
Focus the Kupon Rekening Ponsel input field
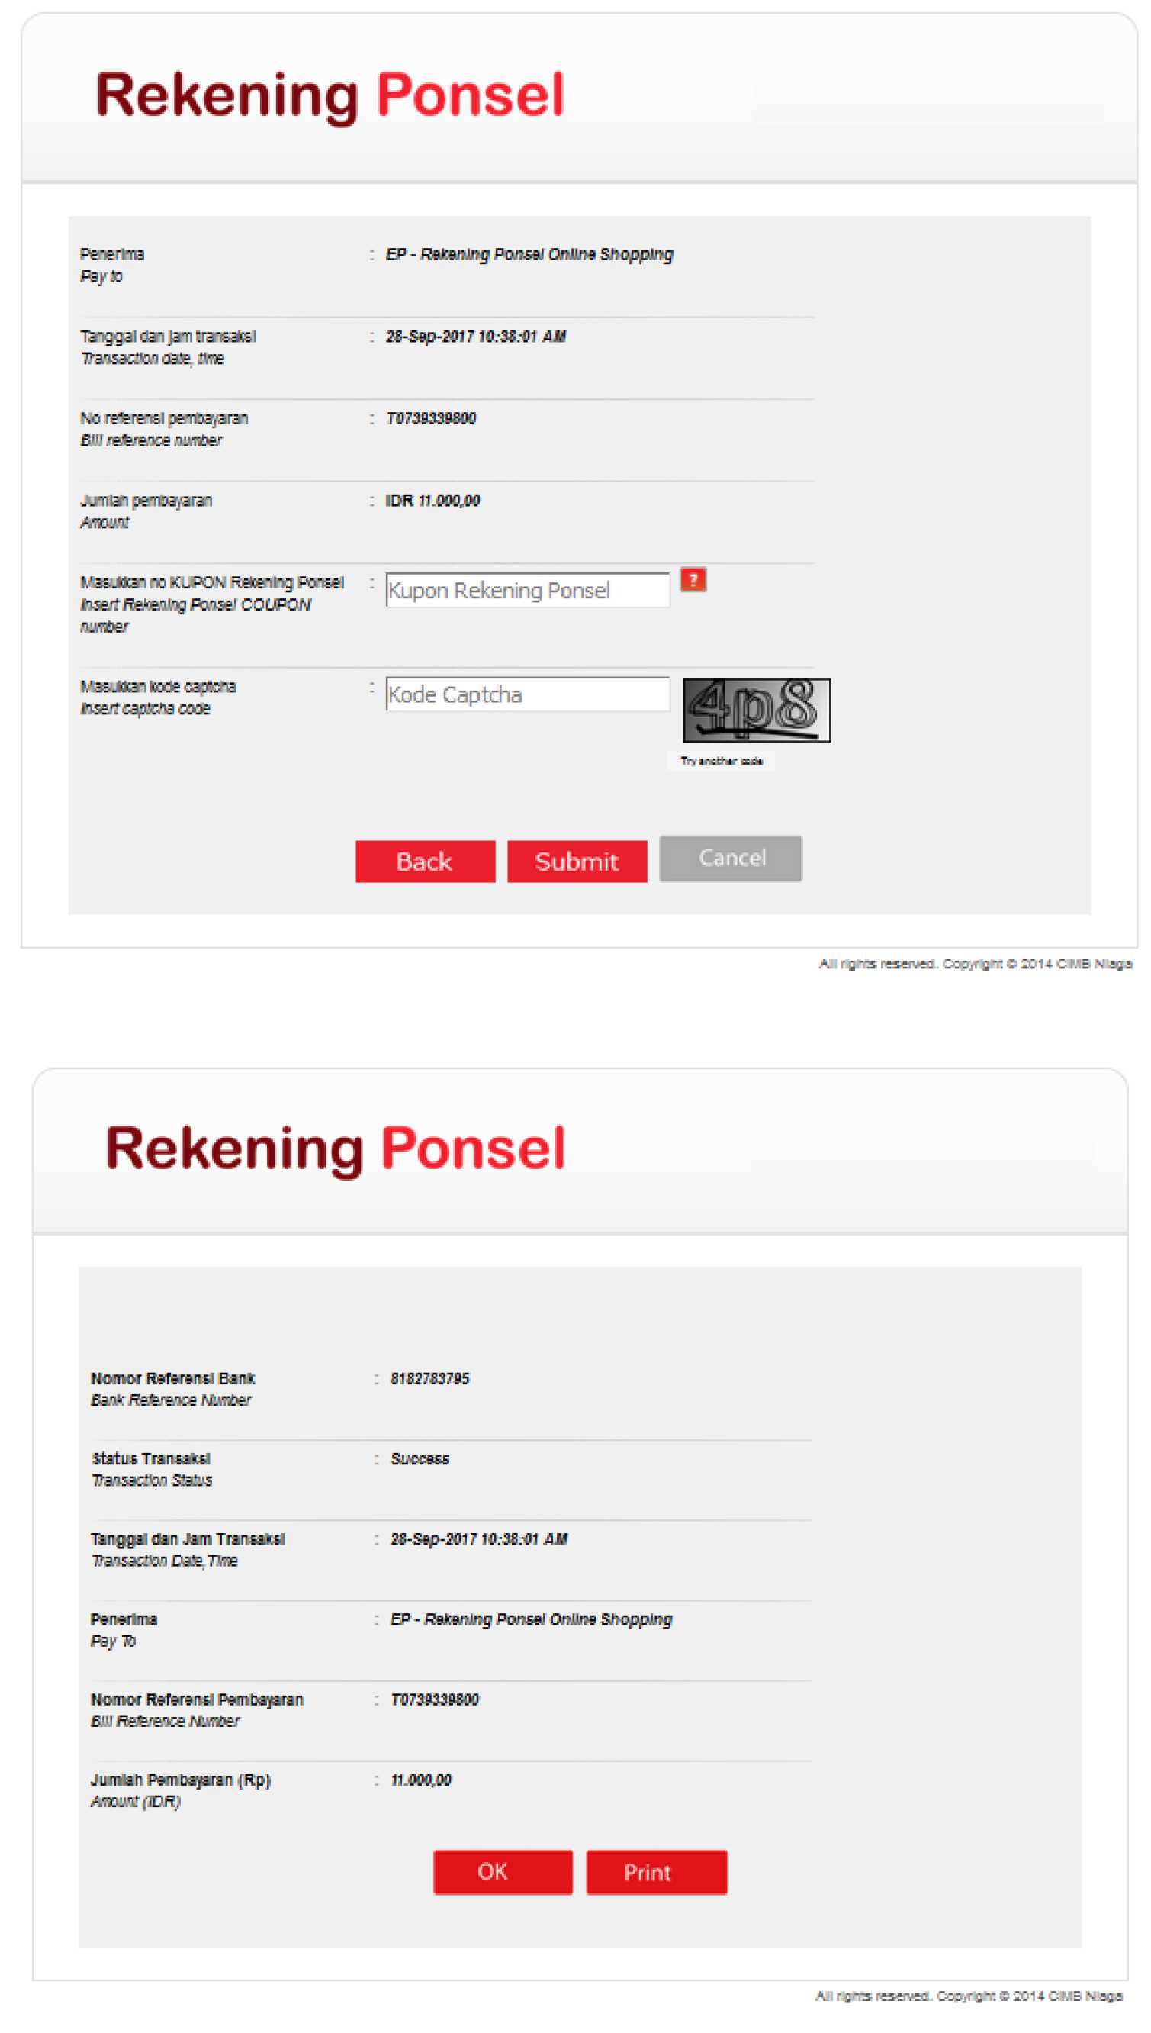(x=527, y=590)
